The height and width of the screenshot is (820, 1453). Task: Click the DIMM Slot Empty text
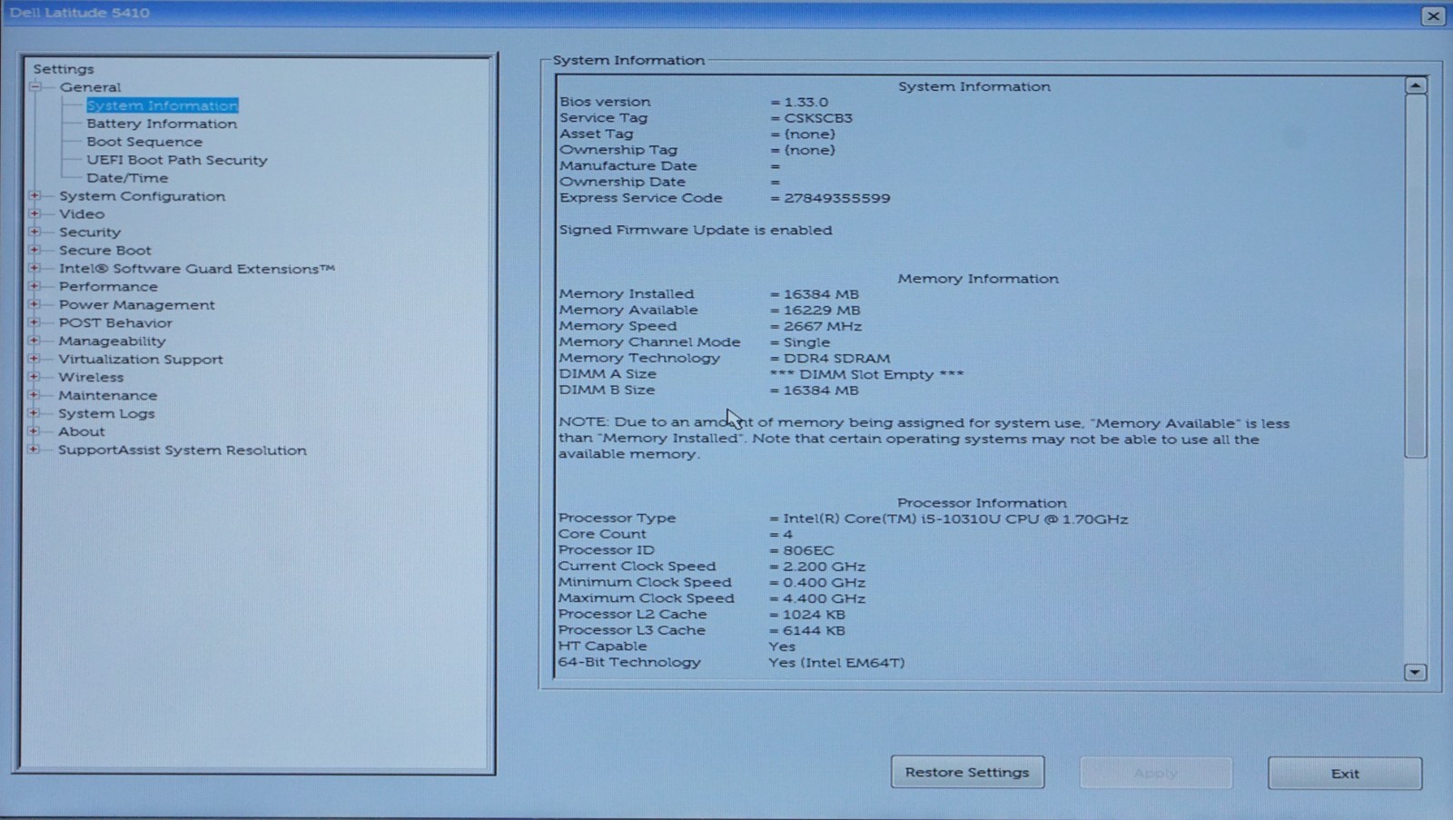pos(866,374)
